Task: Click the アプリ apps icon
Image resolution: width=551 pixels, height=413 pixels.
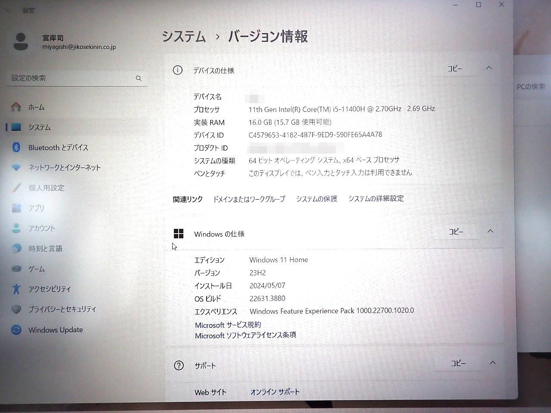Action: pos(16,208)
